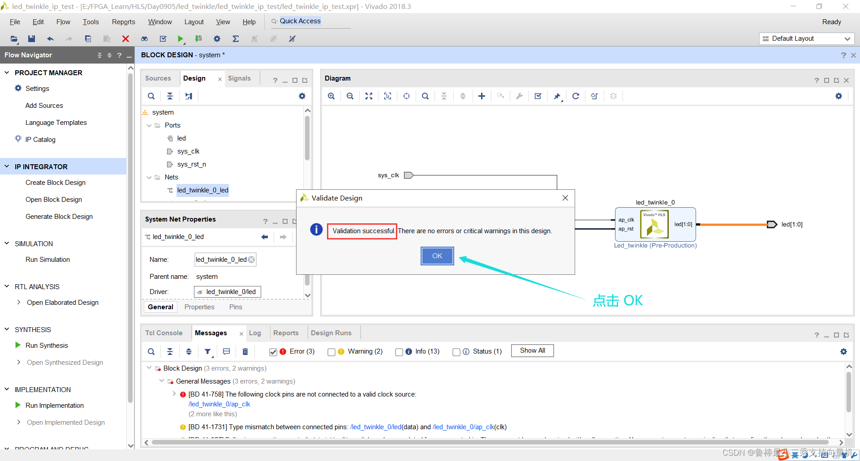The image size is (860, 461).
Task: Switch to Properties tab in Net Properties
Action: (199, 307)
